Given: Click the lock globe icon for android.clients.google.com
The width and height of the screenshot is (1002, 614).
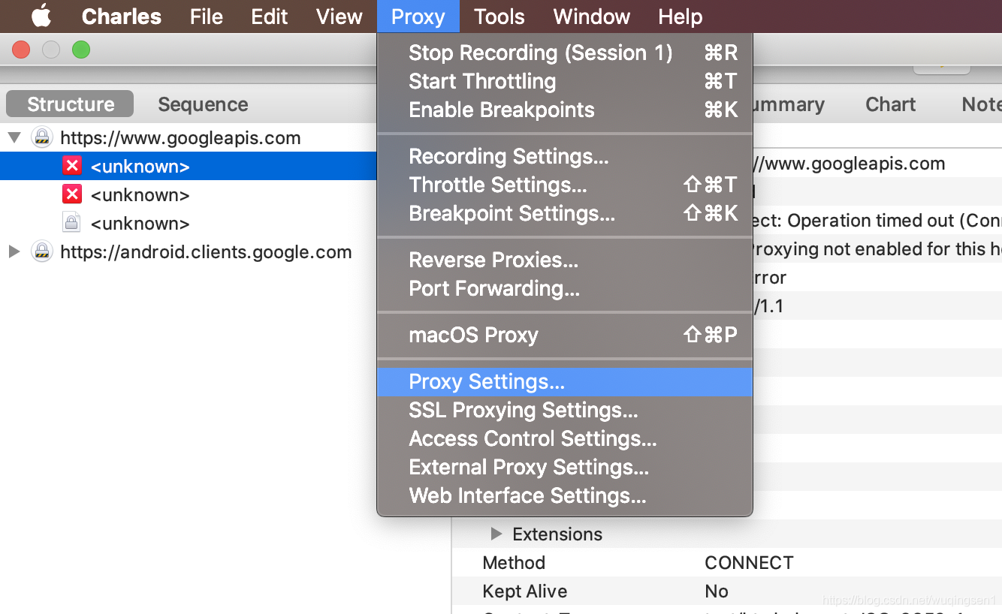Looking at the screenshot, I should point(42,251).
